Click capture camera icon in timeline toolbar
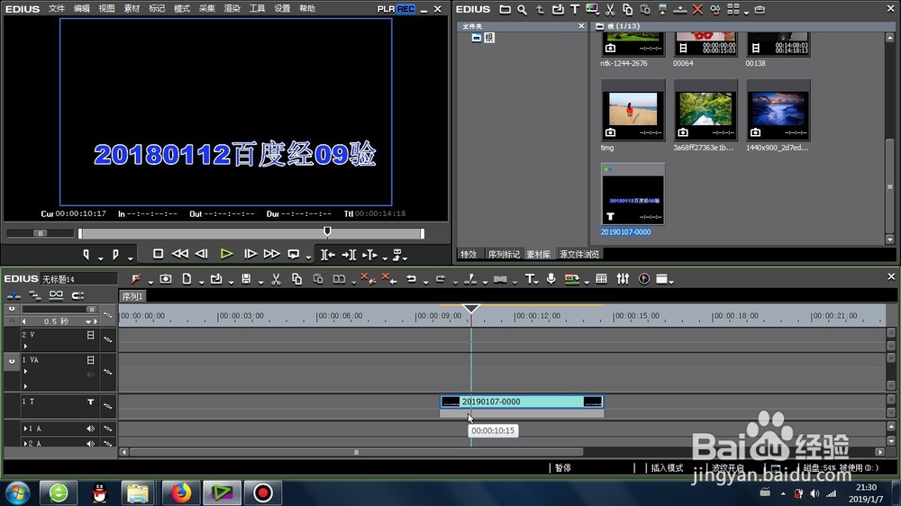This screenshot has height=506, width=901. pos(166,279)
